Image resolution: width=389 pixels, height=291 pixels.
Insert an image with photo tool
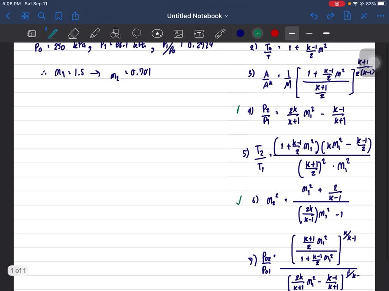(x=178, y=34)
